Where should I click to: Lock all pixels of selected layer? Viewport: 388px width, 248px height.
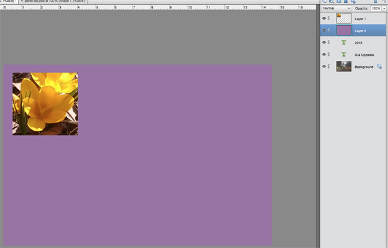click(346, 1)
